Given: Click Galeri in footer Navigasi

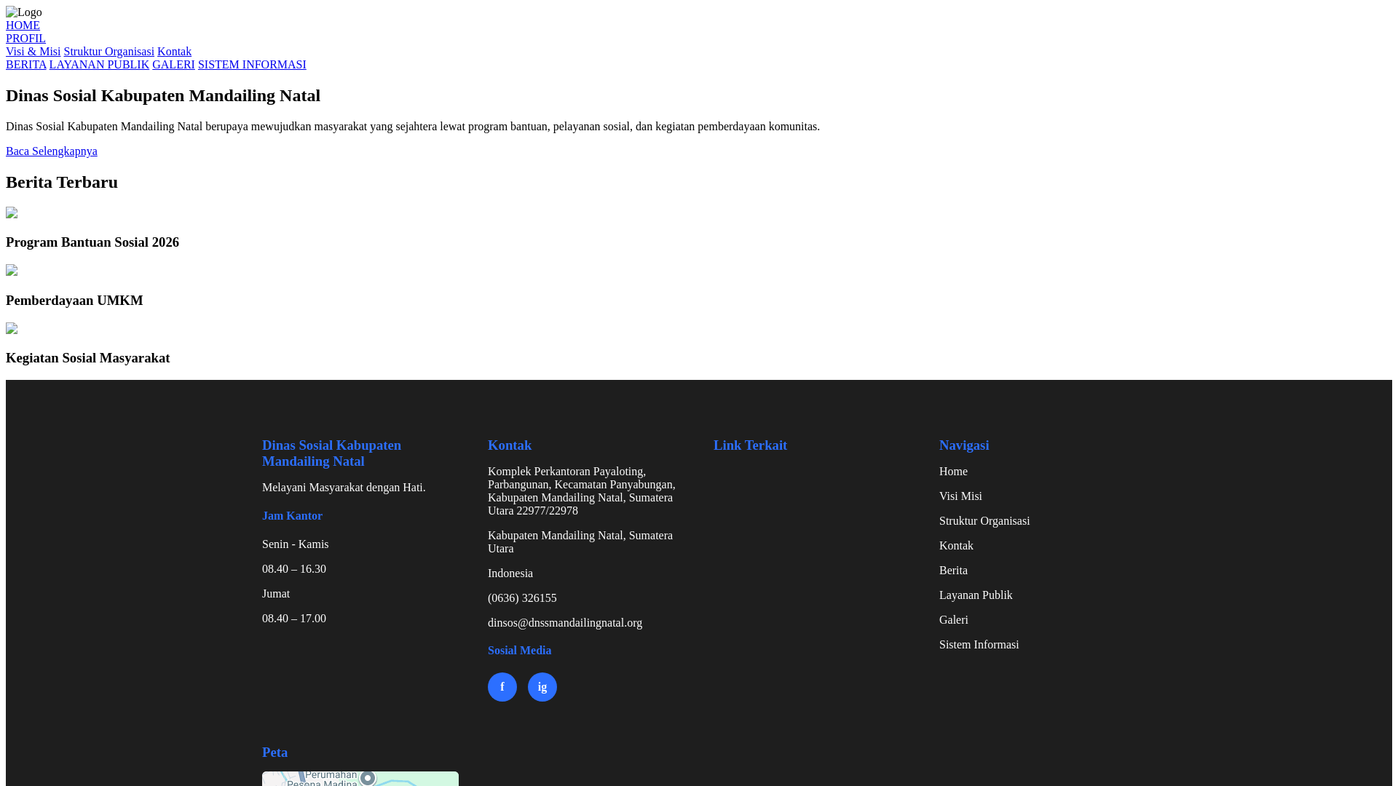Looking at the screenshot, I should (954, 620).
